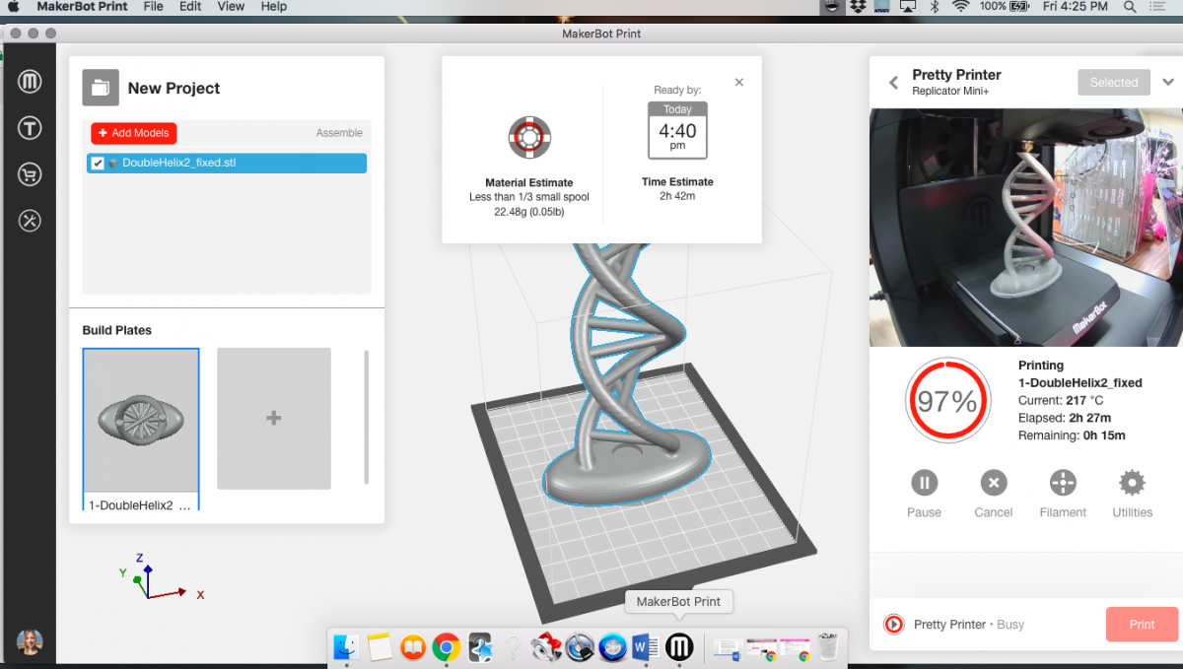
Task: Click the Assemble button
Action: pos(339,133)
